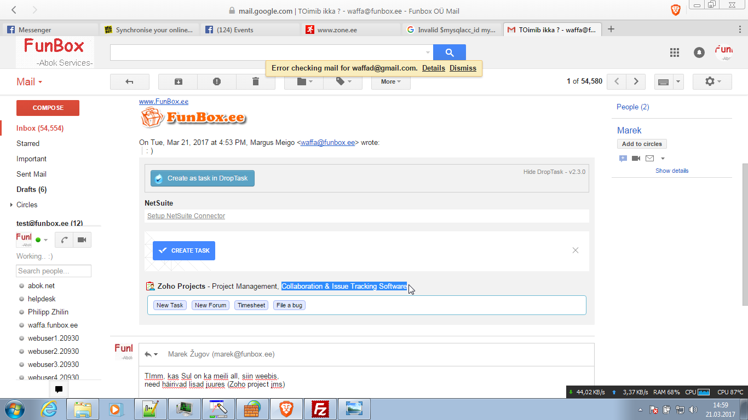Start a video call with Marek

[x=636, y=159]
